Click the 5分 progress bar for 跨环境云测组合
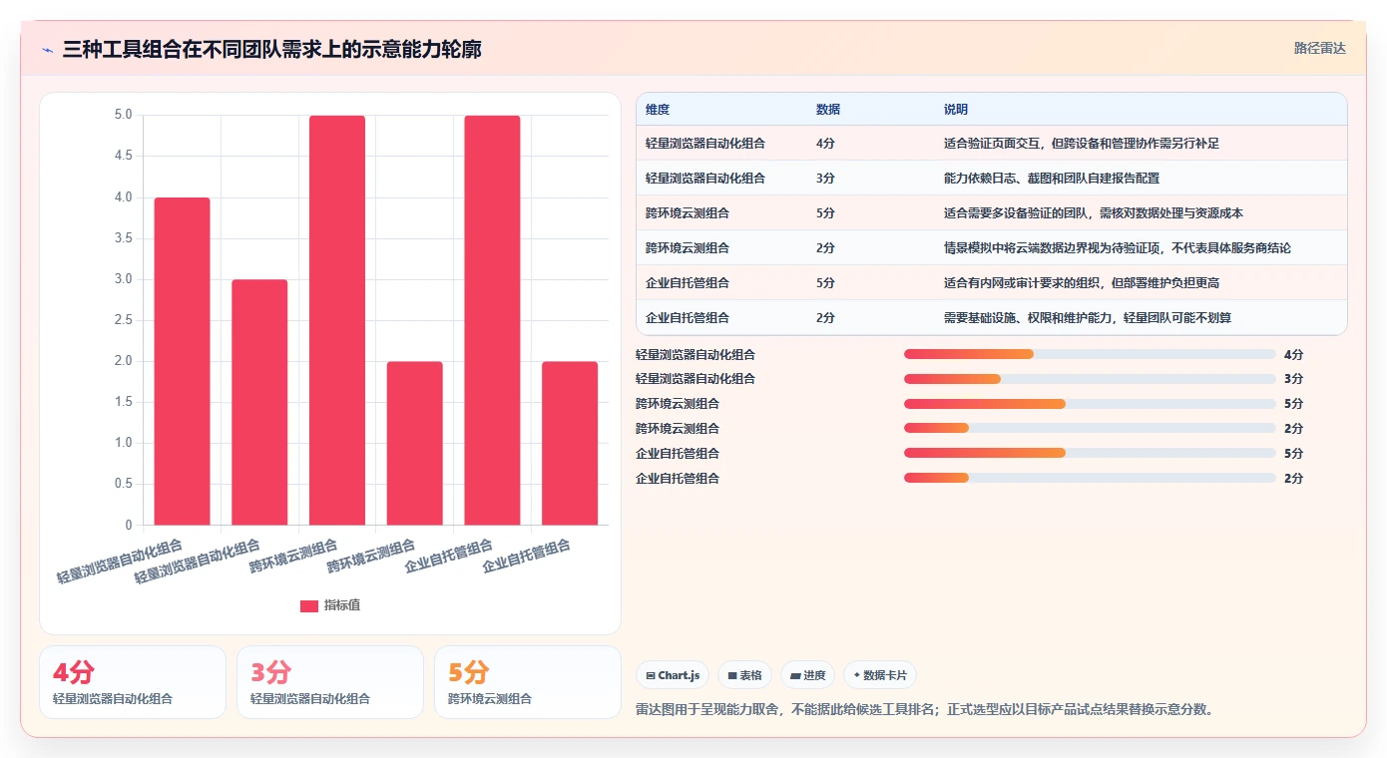The width and height of the screenshot is (1387, 758). [x=1090, y=404]
